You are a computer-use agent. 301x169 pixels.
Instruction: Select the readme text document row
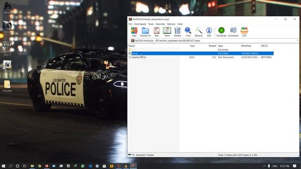pos(201,57)
